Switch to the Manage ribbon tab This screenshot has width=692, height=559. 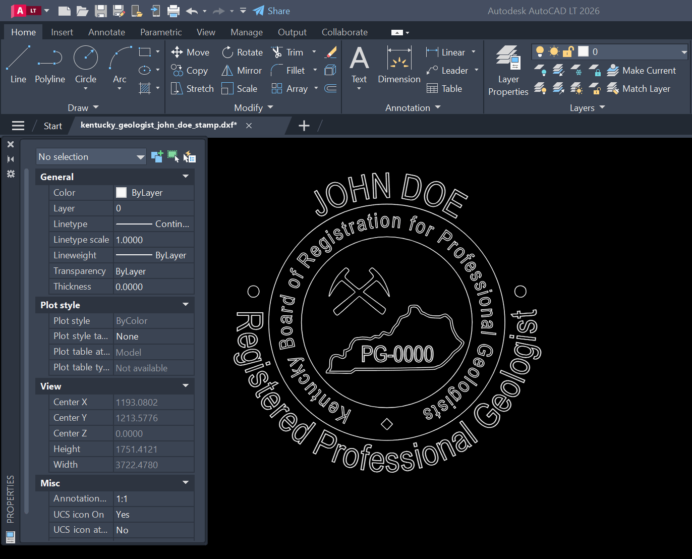coord(247,32)
